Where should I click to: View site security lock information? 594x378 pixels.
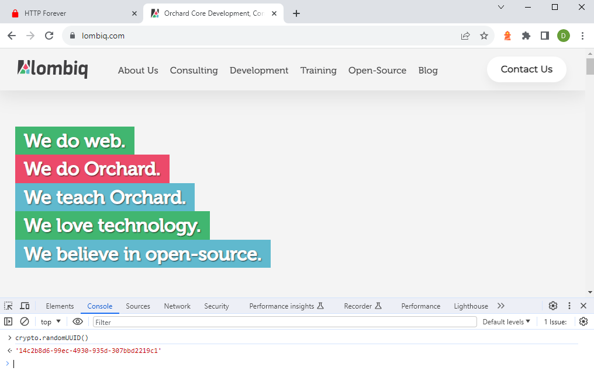(x=72, y=36)
